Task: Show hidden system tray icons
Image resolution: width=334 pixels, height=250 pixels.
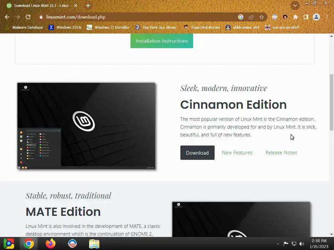Action: (278, 244)
